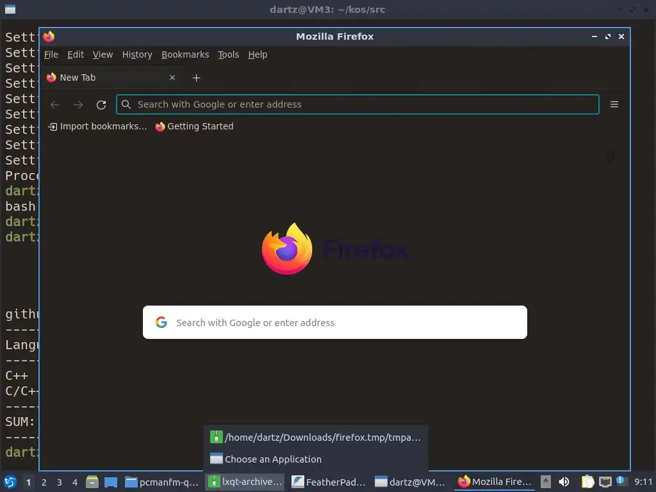Open the Getting Started bookmark
656x492 pixels.
(194, 126)
